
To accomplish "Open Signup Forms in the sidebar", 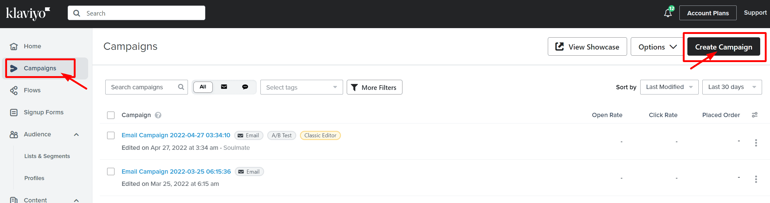I will point(43,112).
